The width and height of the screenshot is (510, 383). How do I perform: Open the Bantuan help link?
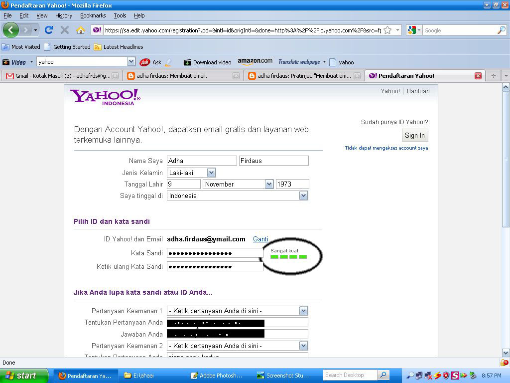pyautogui.click(x=418, y=91)
